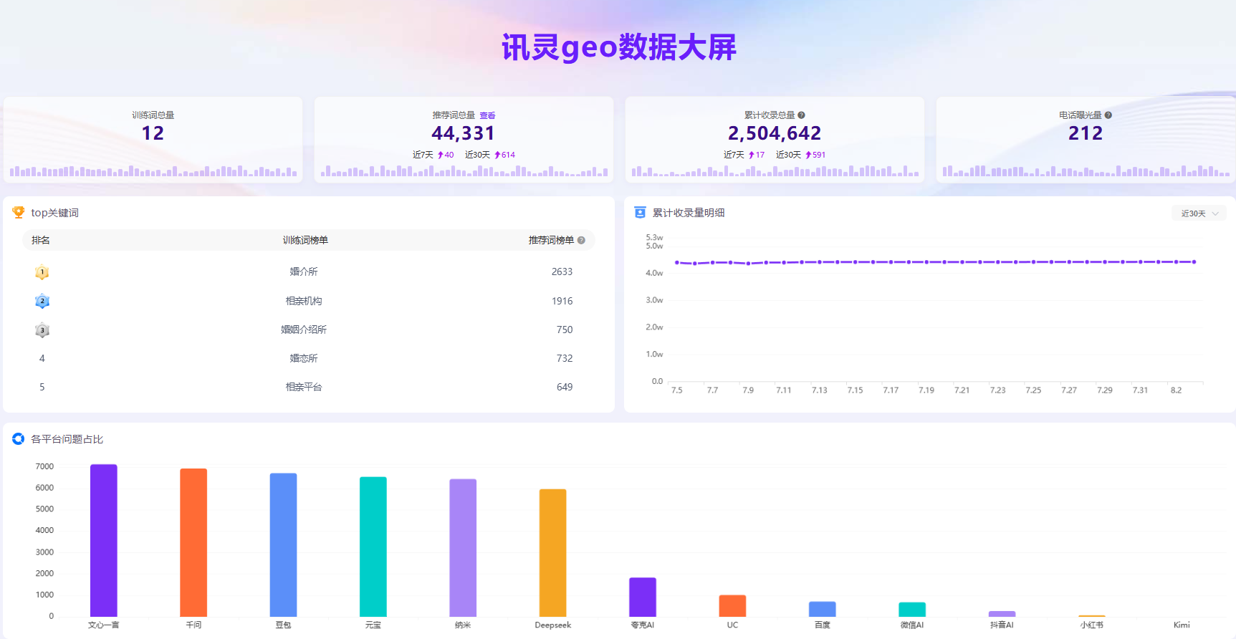The width and height of the screenshot is (1236, 639).
Task: Click the 小红书 label on bar chart axis
Action: coord(1092,625)
